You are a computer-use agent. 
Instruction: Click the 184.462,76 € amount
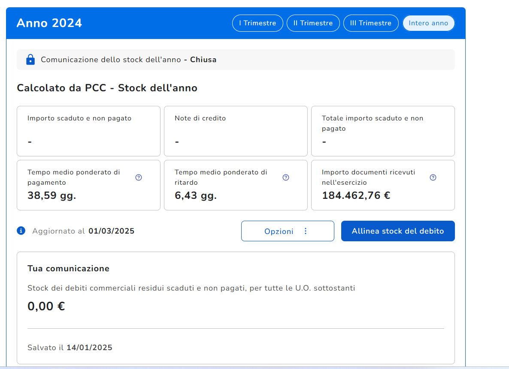pyautogui.click(x=356, y=196)
